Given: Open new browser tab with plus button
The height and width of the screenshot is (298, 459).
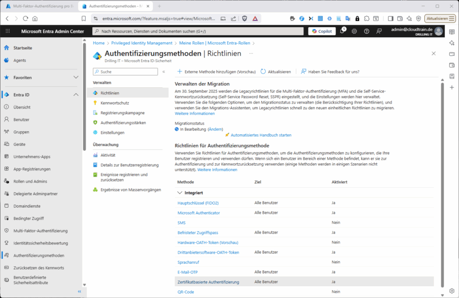Looking at the screenshot, I should point(160,6).
